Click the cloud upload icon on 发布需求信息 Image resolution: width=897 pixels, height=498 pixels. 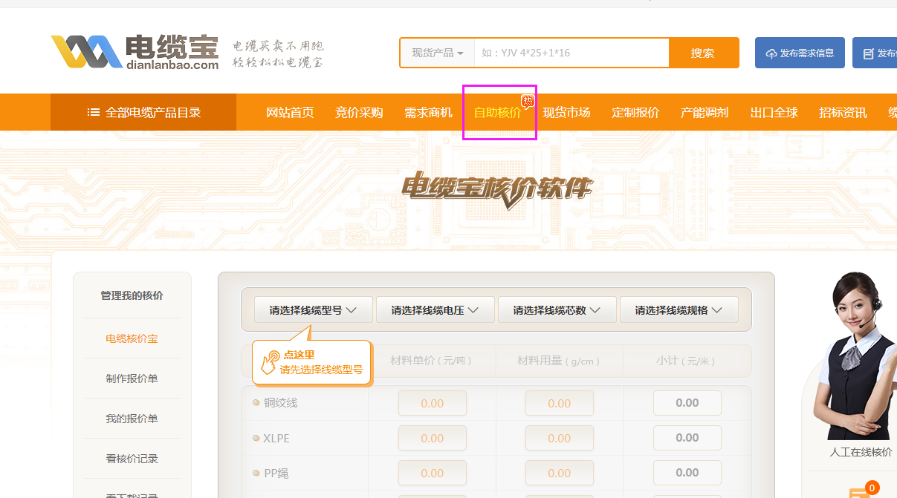771,53
